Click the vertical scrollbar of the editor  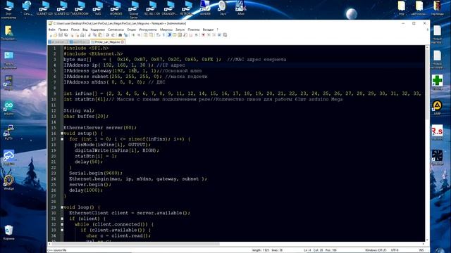click(427, 143)
